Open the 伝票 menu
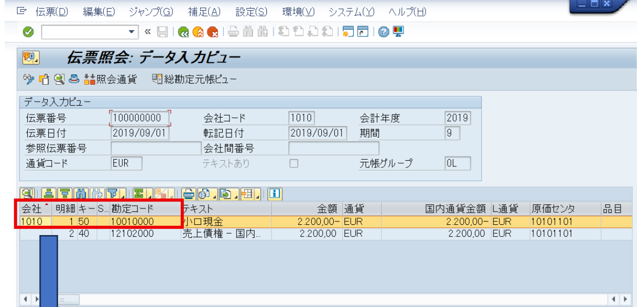Screen dimensions: 637x307 click(52, 11)
